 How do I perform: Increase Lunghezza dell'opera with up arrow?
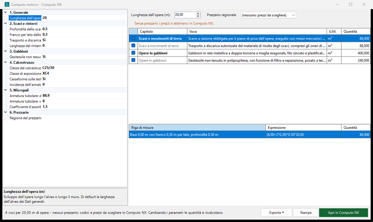coord(198,13)
